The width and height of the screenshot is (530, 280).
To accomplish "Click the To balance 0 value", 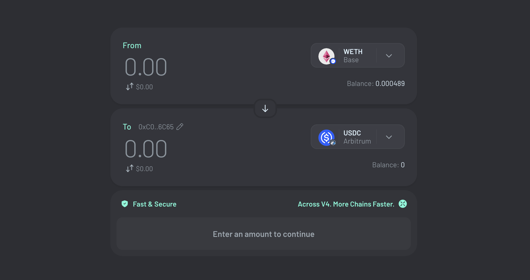I will coord(403,165).
